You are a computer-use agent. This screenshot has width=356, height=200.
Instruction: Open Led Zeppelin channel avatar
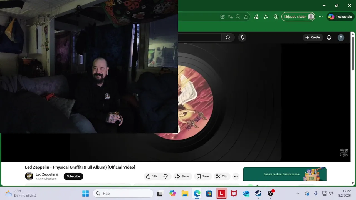pyautogui.click(x=29, y=176)
